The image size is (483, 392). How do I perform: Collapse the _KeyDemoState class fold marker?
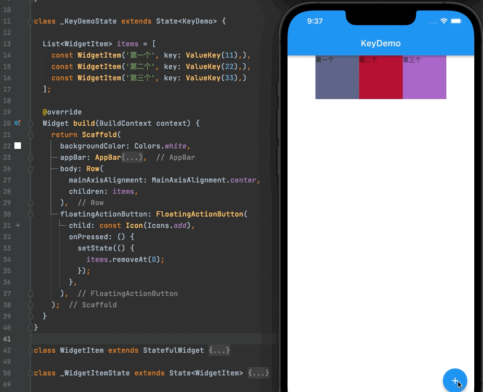[x=31, y=21]
